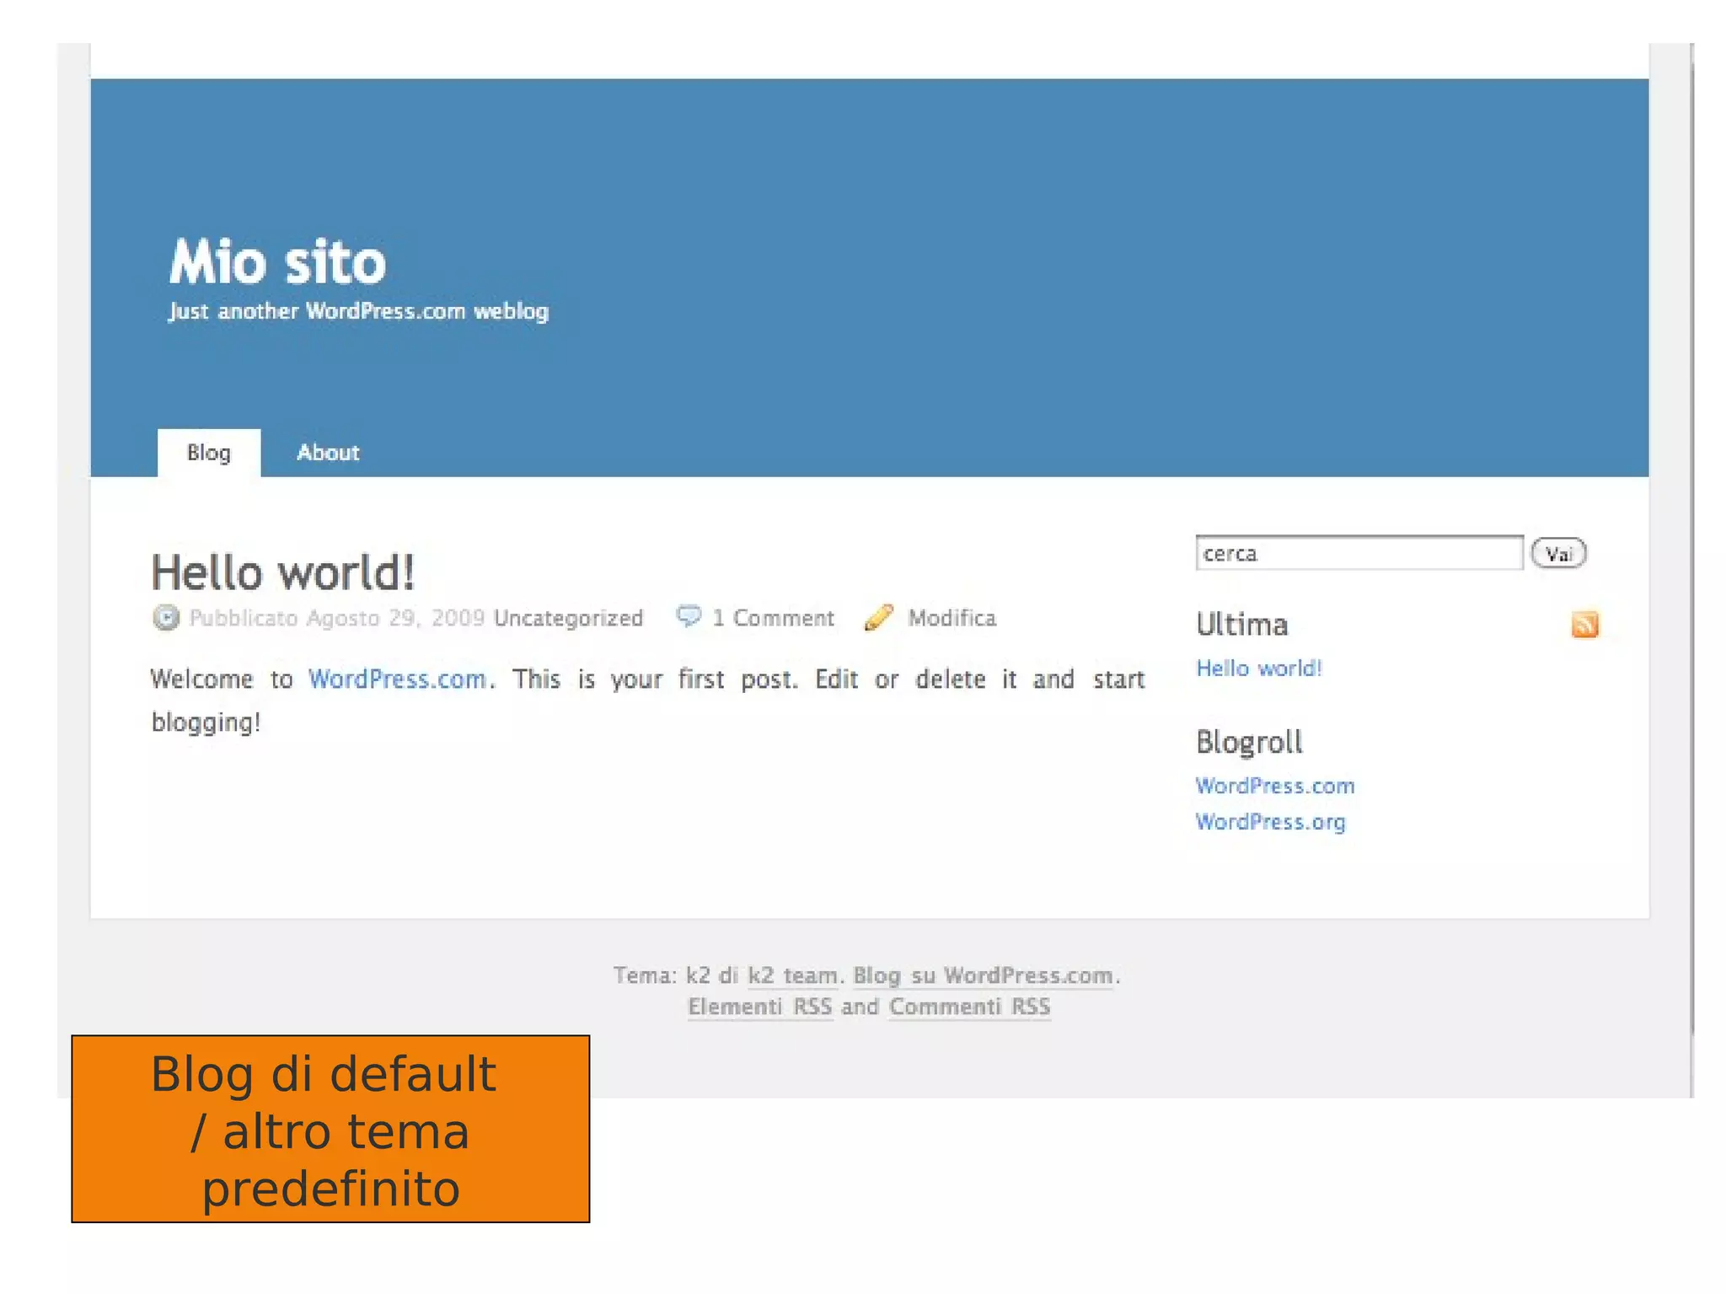Click the Pubblicato Agosto 29, 2009 date text
This screenshot has height=1294, width=1726.
337,618
